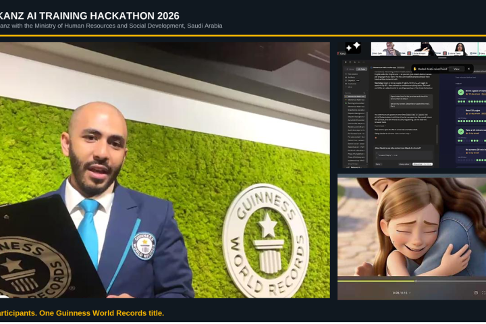Click the first icon in the window's top toolbar

coord(346,62)
